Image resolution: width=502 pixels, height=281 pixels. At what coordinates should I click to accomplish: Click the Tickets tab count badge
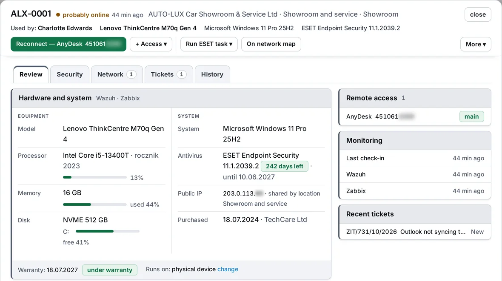coord(182,74)
